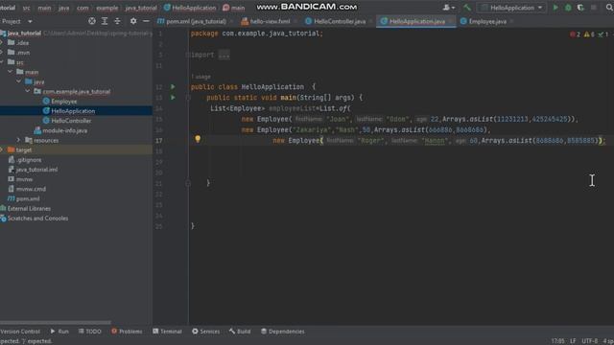Expand the resources folder

click(19, 140)
